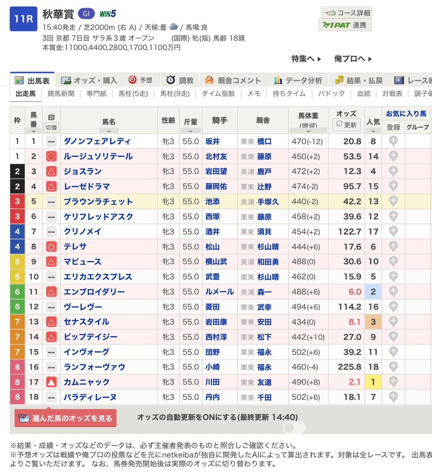Click お気に入り馬 header link

[x=406, y=114]
